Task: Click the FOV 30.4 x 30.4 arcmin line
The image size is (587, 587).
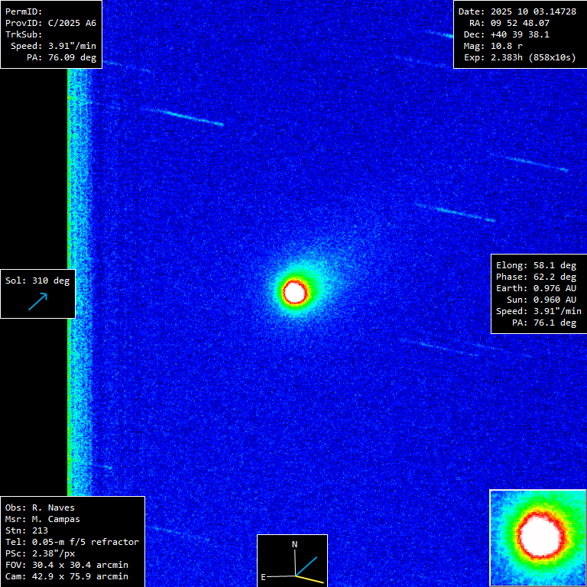Action: tap(66, 565)
